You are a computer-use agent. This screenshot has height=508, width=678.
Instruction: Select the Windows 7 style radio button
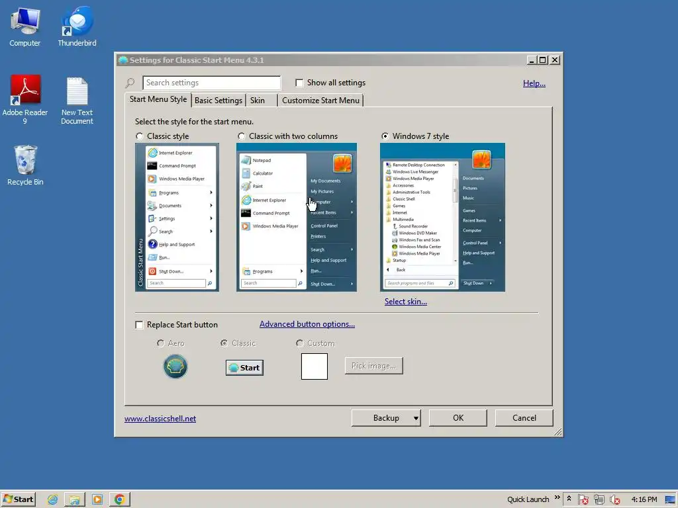pos(385,136)
